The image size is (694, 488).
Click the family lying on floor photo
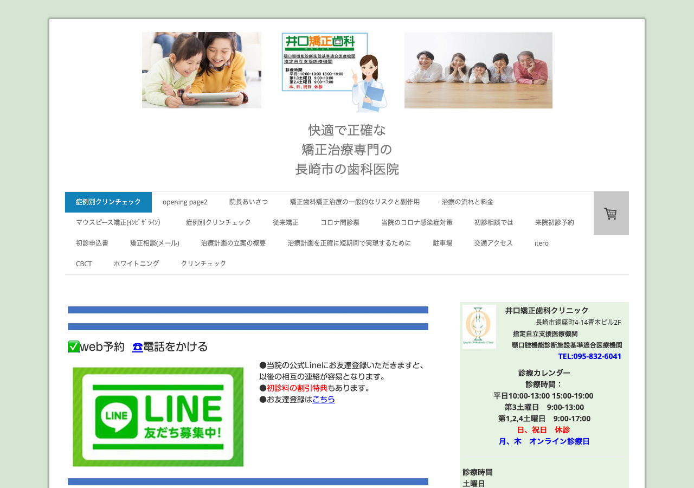(x=478, y=70)
